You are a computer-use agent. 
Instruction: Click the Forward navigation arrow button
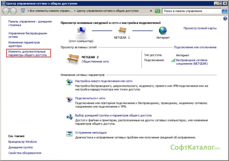click(x=13, y=11)
